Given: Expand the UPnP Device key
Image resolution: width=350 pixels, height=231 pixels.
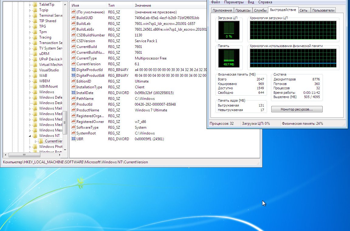Looking at the screenshot, I should coord(30,59).
